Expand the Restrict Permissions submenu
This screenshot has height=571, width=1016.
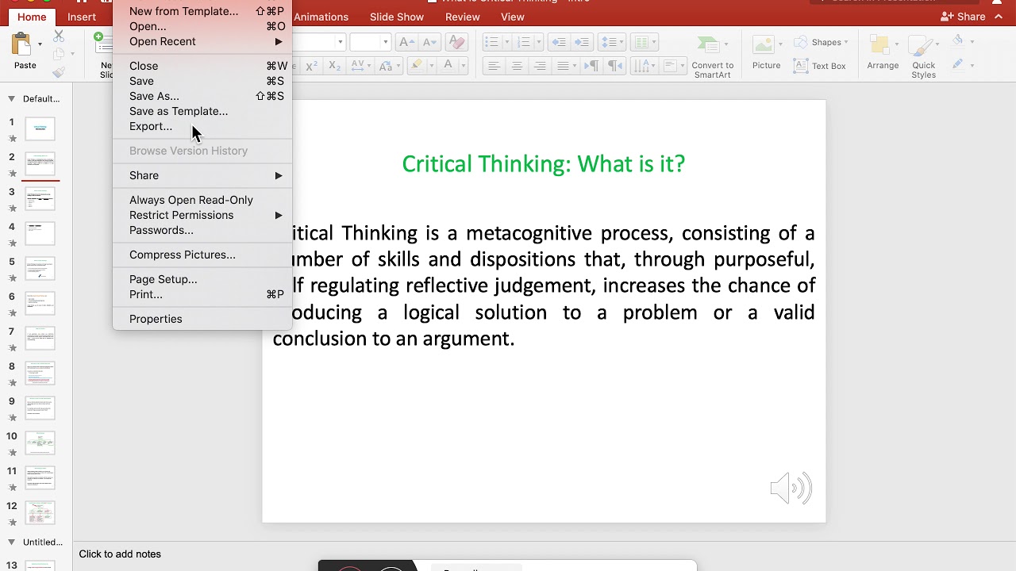(279, 215)
